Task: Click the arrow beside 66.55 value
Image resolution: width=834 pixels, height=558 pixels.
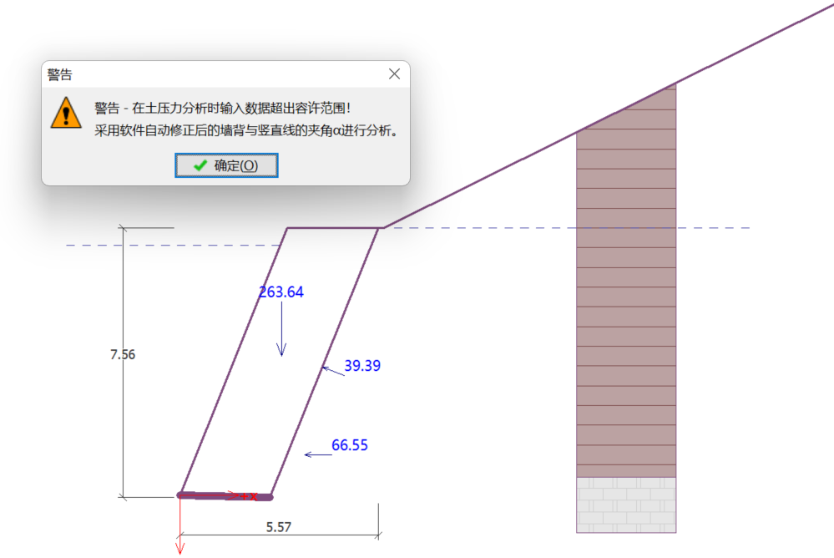Action: (x=317, y=454)
